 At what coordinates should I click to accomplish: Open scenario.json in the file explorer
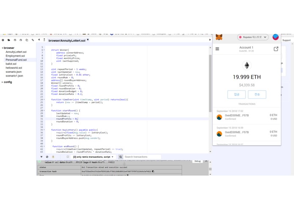click(x=14, y=72)
